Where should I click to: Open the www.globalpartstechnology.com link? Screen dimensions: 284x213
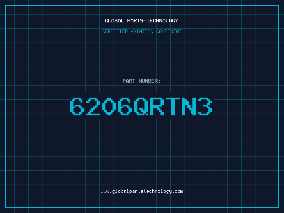point(142,191)
